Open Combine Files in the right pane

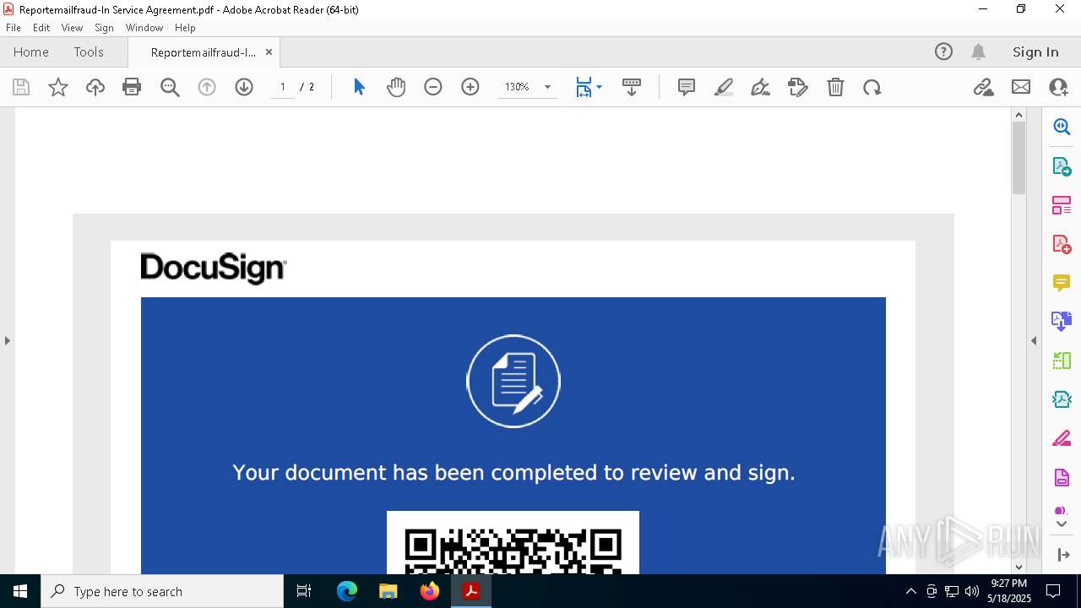[x=1062, y=321]
